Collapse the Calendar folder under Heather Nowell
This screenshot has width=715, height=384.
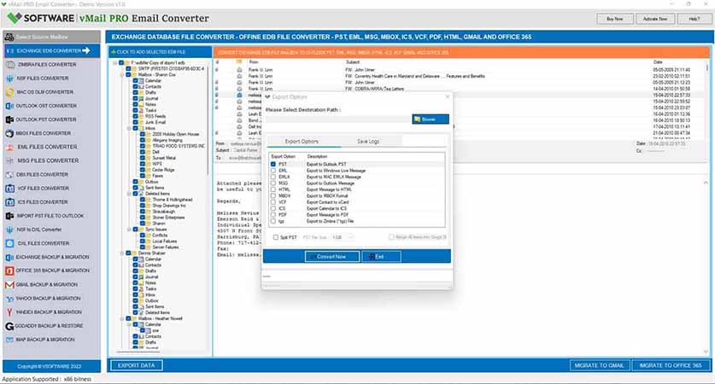(x=129, y=324)
